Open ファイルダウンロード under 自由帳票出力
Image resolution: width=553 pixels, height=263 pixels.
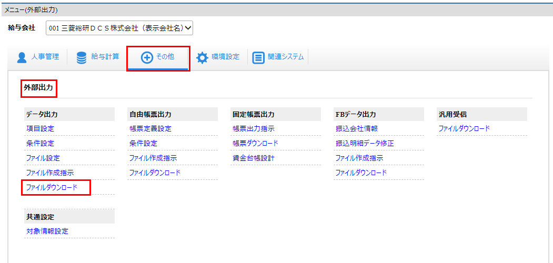click(155, 173)
